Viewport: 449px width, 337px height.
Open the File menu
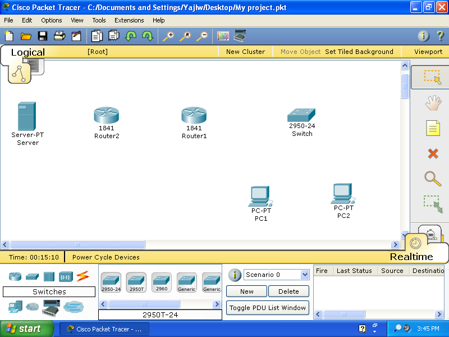point(8,20)
